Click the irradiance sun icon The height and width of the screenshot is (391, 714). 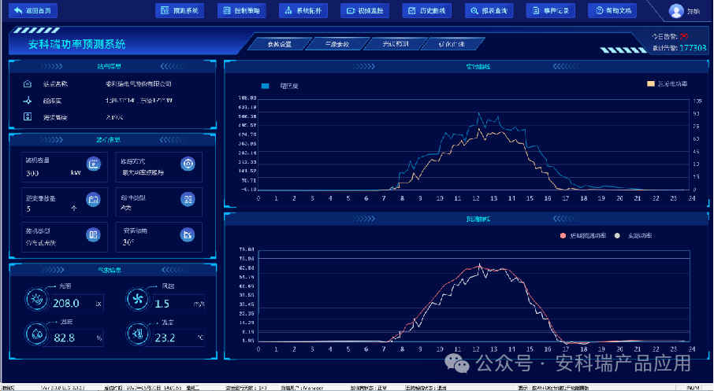click(x=37, y=298)
